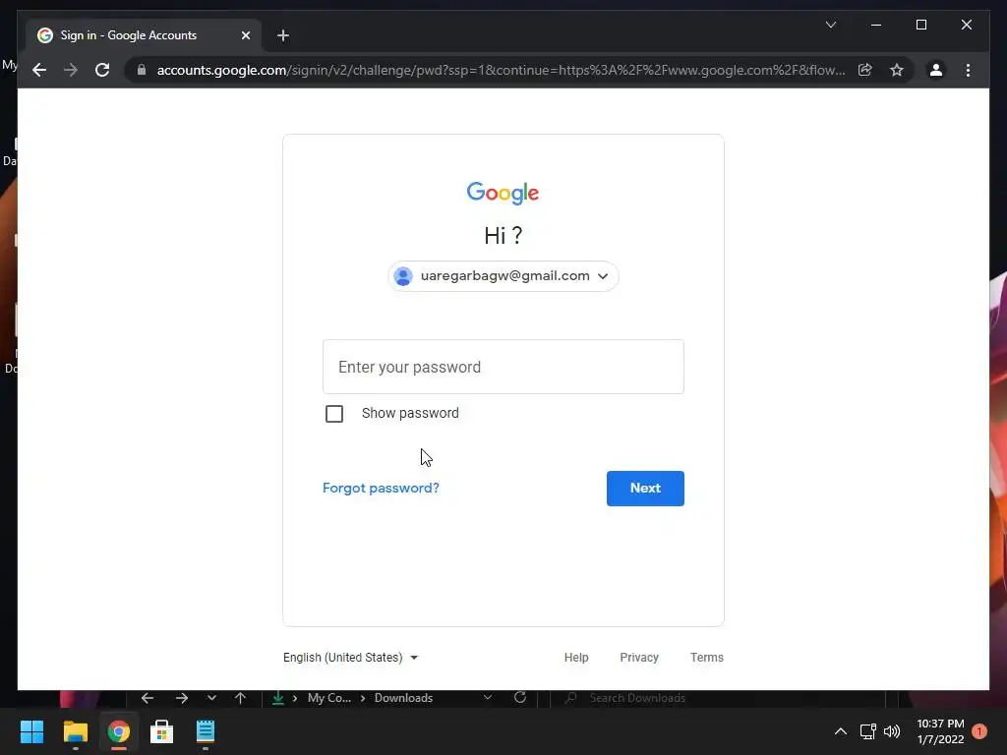The width and height of the screenshot is (1007, 755).
Task: Open the tab search chevron in title bar
Action: (830, 25)
